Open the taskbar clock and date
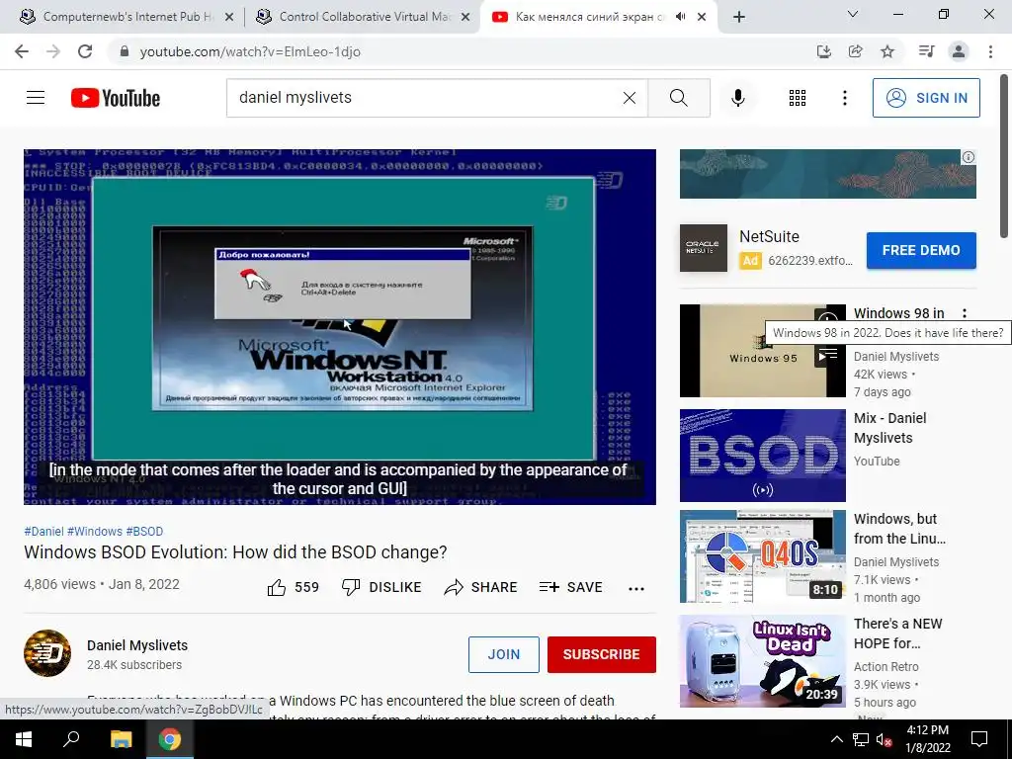 click(x=927, y=739)
